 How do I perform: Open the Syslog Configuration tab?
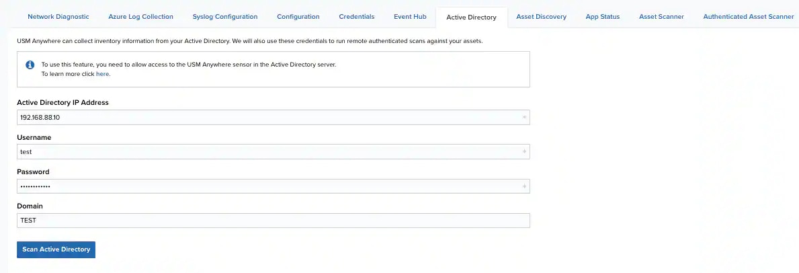pyautogui.click(x=224, y=17)
